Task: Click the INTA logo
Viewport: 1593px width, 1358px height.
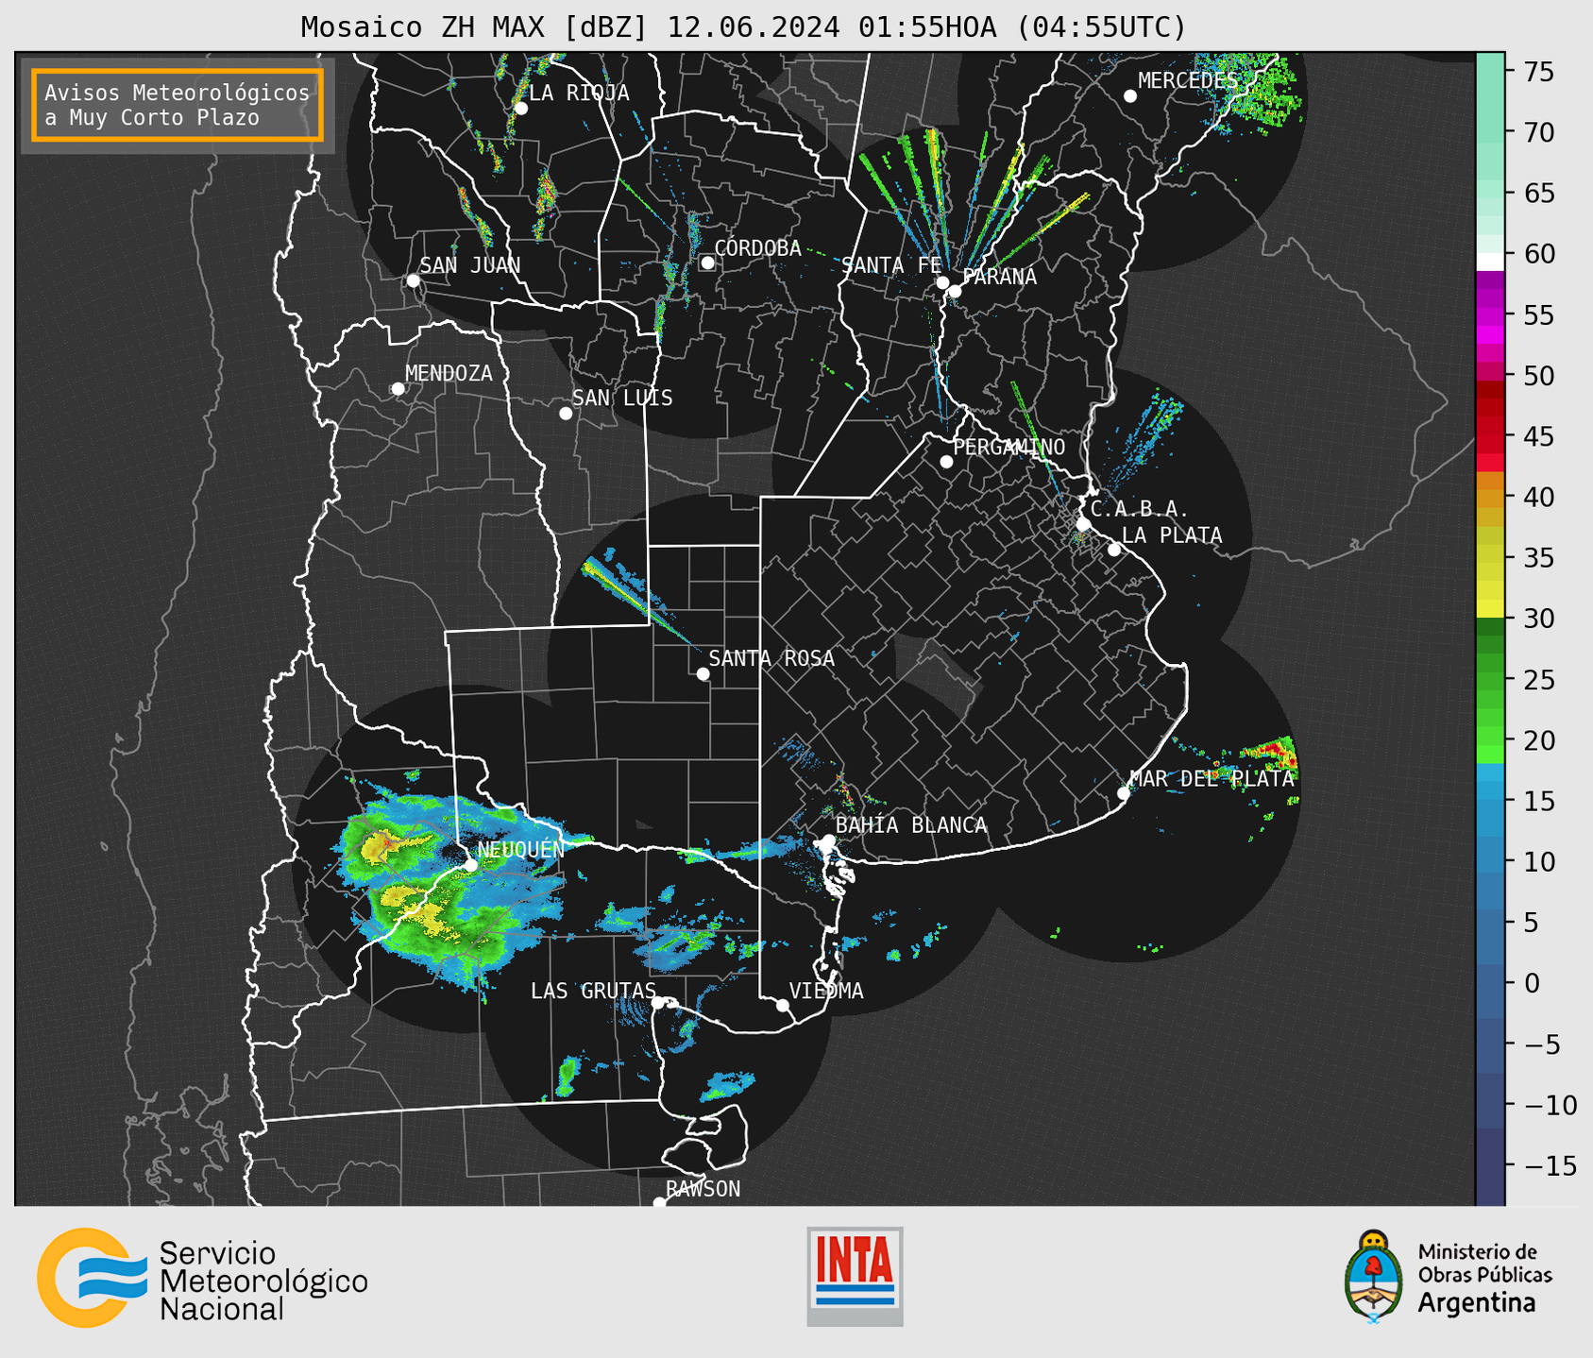Action: (x=855, y=1277)
